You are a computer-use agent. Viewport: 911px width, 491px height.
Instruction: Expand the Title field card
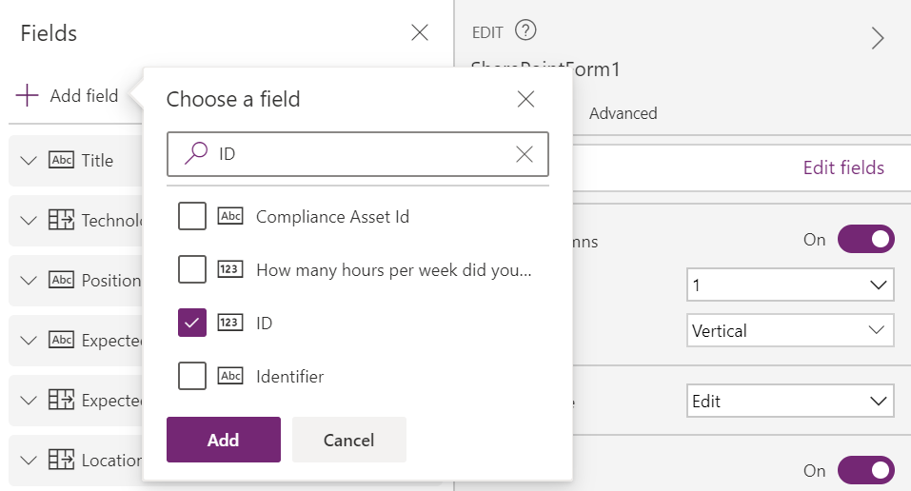coord(29,161)
